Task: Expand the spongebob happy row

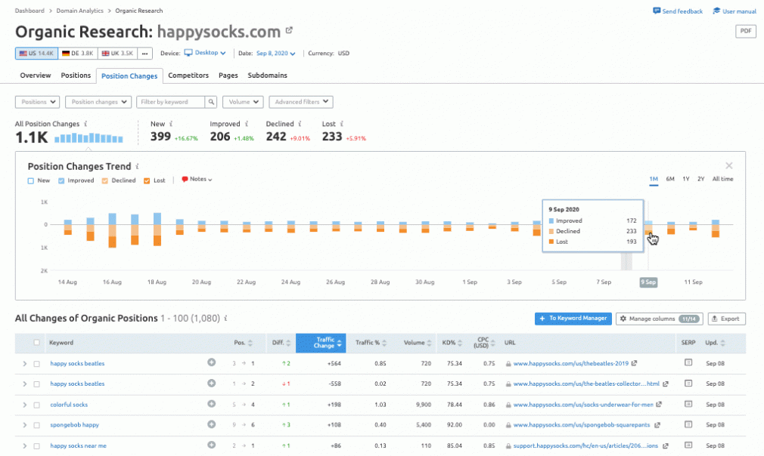Action: click(24, 425)
